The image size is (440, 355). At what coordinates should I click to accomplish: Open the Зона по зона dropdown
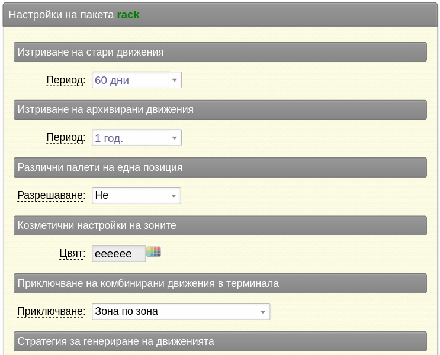click(181, 311)
